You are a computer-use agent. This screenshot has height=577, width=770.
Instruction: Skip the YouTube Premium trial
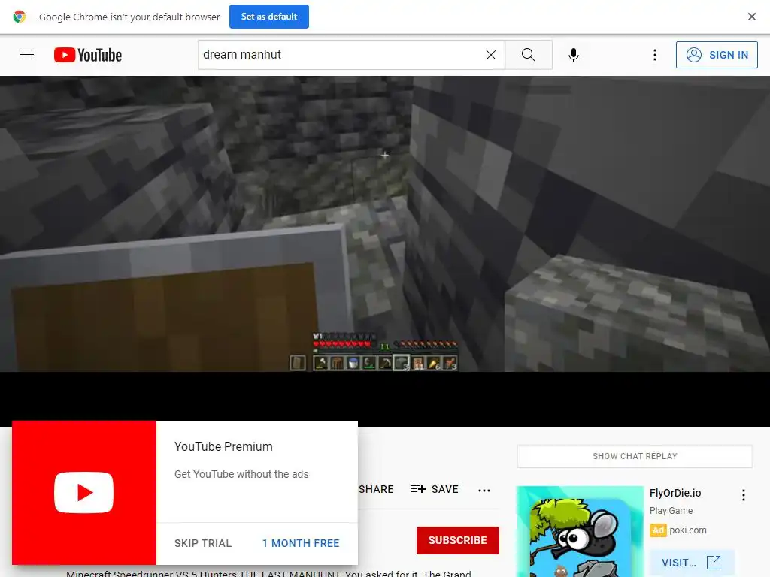203,543
